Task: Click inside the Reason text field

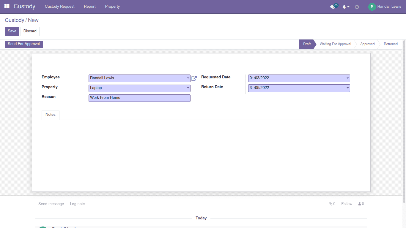Action: click(x=139, y=98)
